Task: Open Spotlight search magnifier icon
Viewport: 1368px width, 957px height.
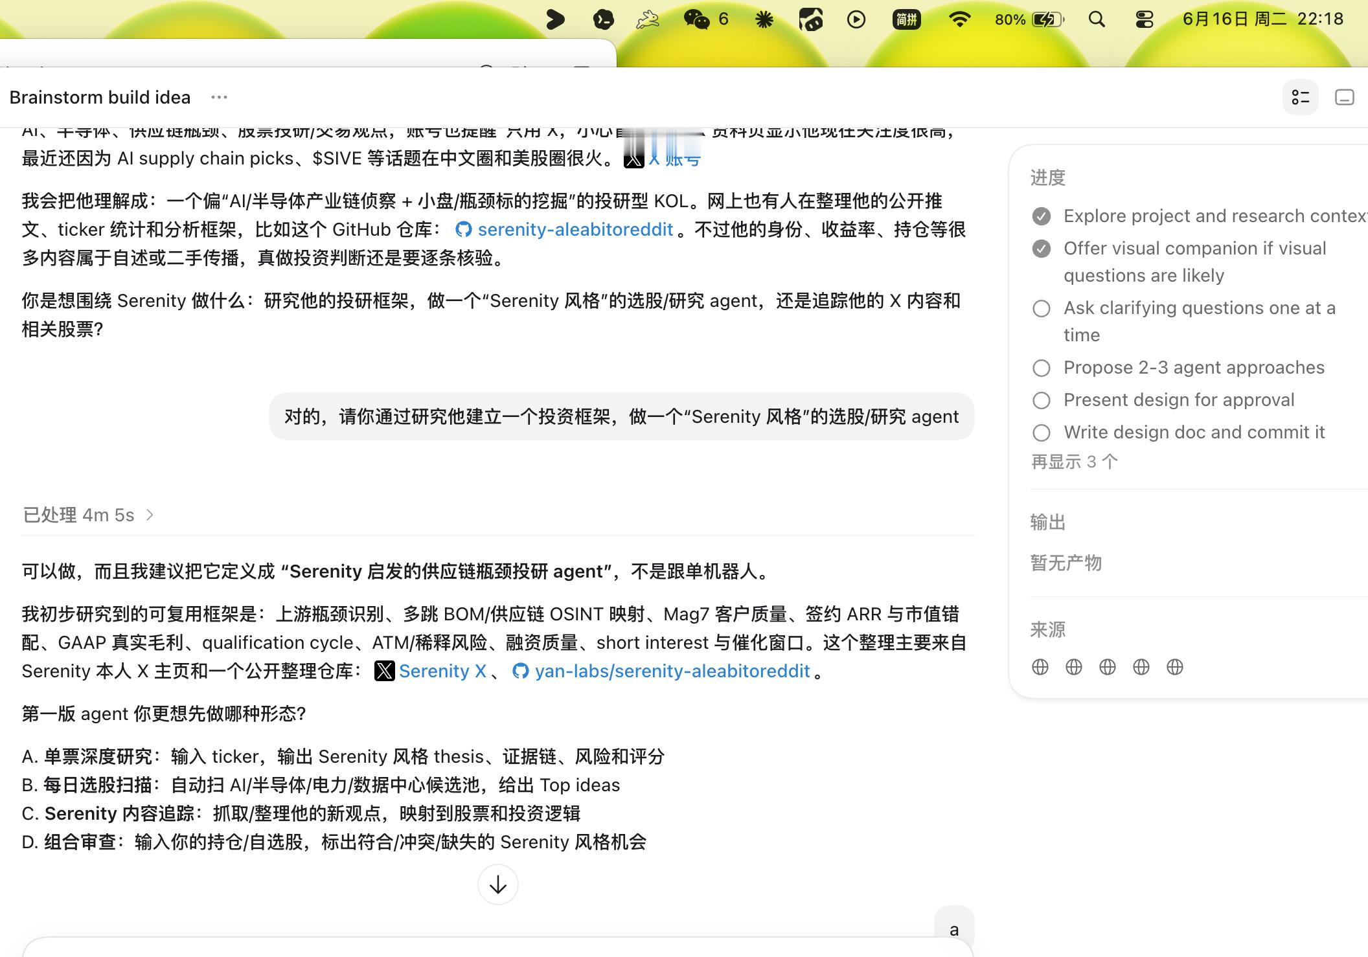Action: tap(1097, 19)
